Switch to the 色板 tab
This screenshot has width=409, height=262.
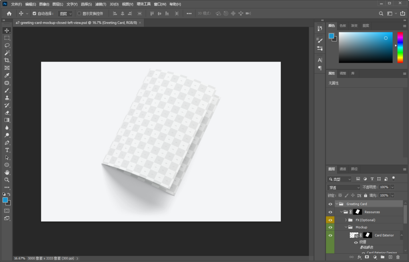[x=343, y=26]
